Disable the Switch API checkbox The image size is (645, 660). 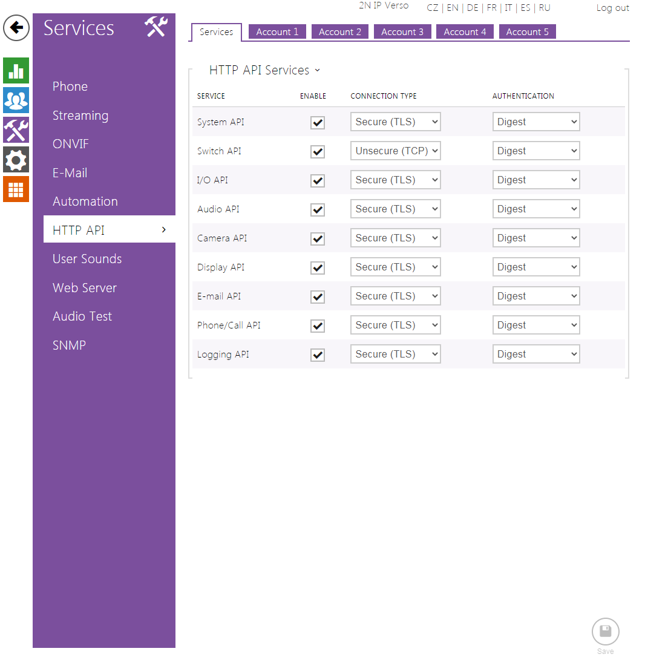click(x=317, y=151)
